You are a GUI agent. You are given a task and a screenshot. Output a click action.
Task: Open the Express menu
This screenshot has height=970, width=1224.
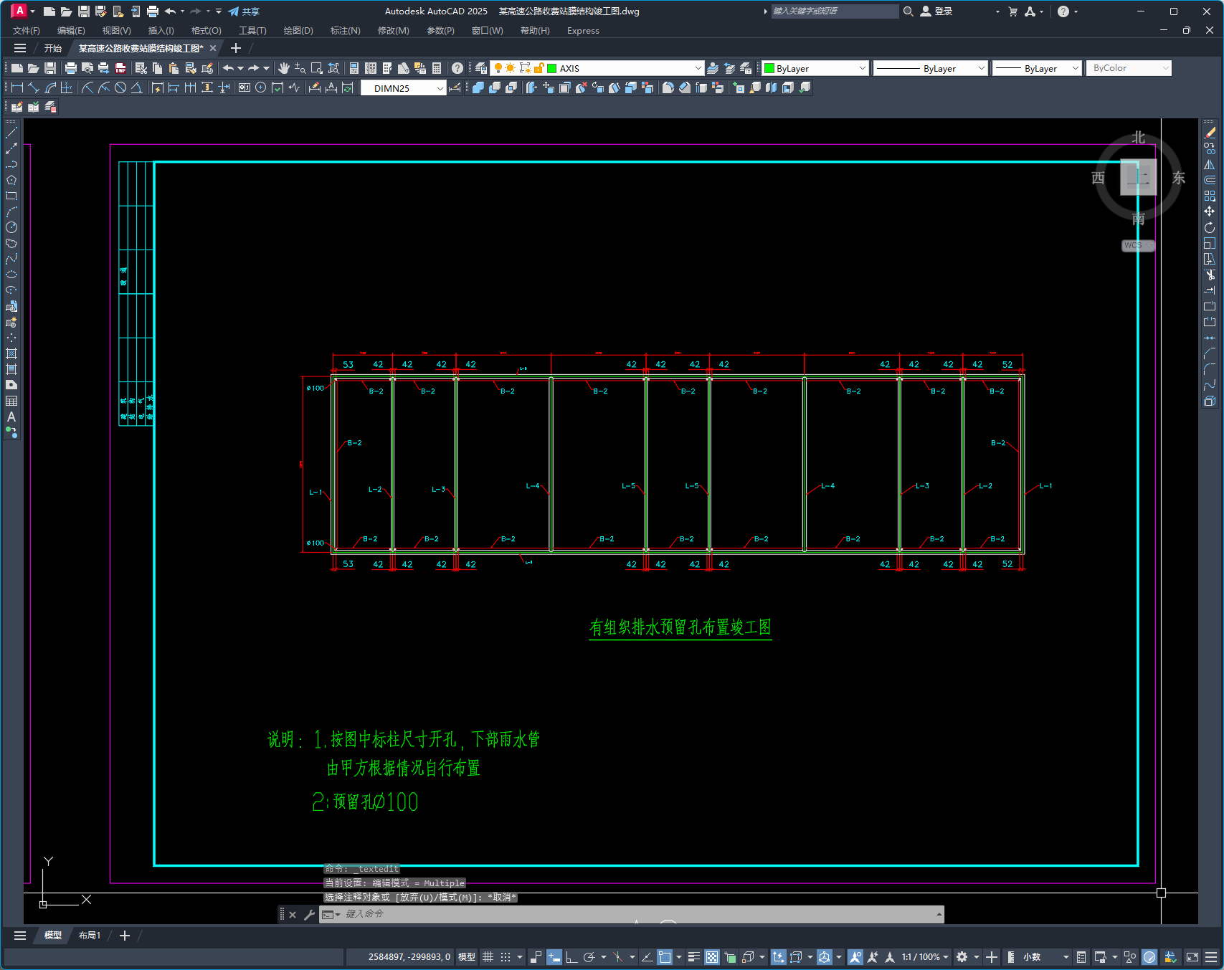point(583,31)
